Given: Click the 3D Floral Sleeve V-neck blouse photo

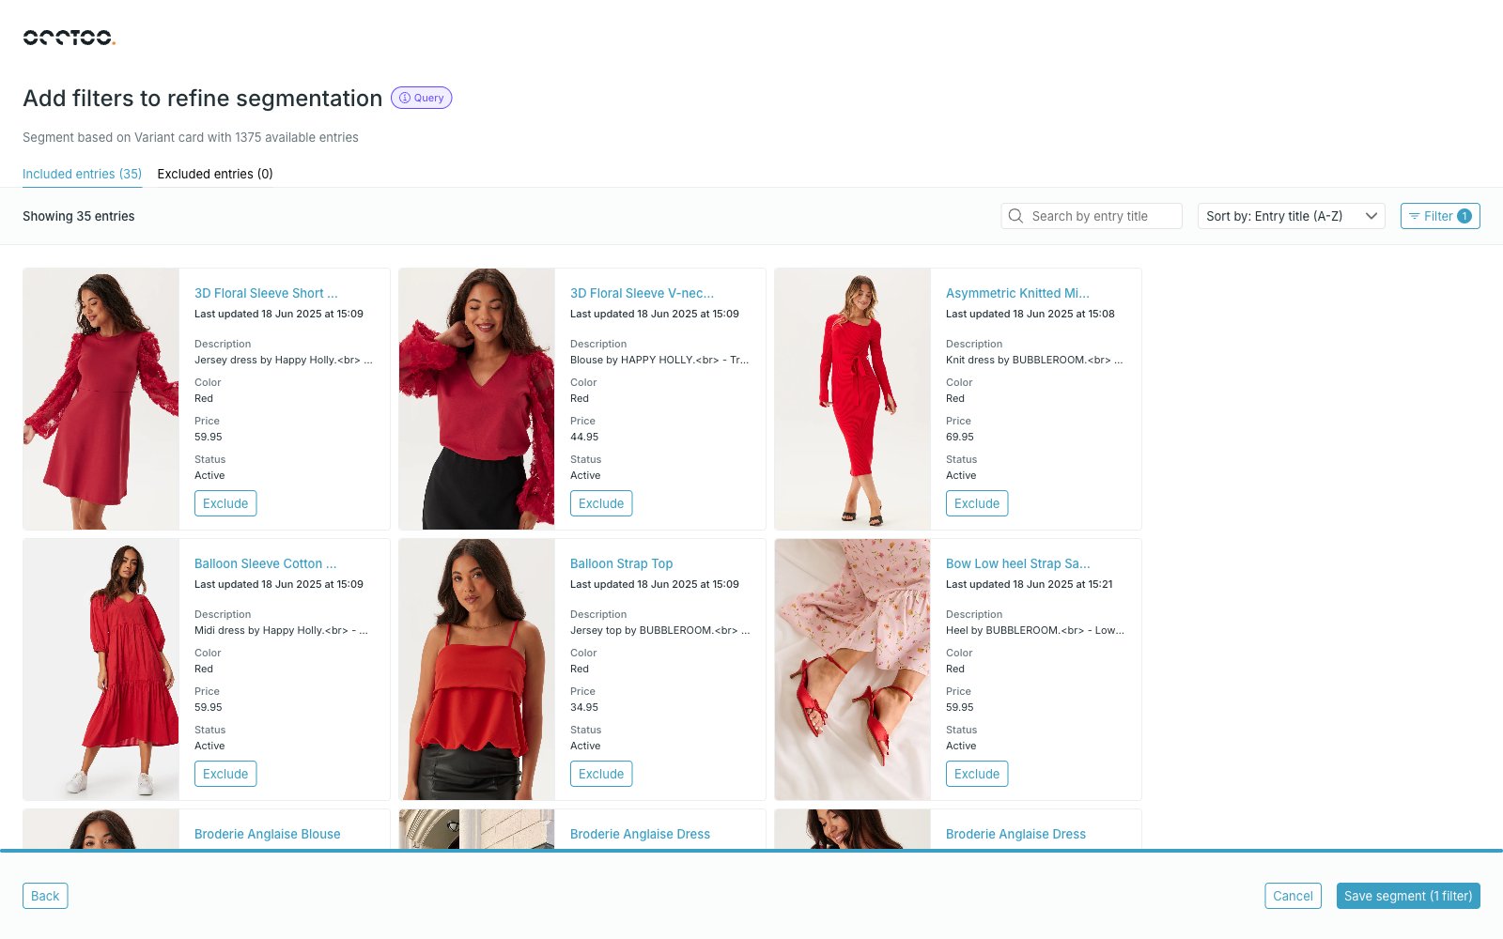Looking at the screenshot, I should coord(477,399).
